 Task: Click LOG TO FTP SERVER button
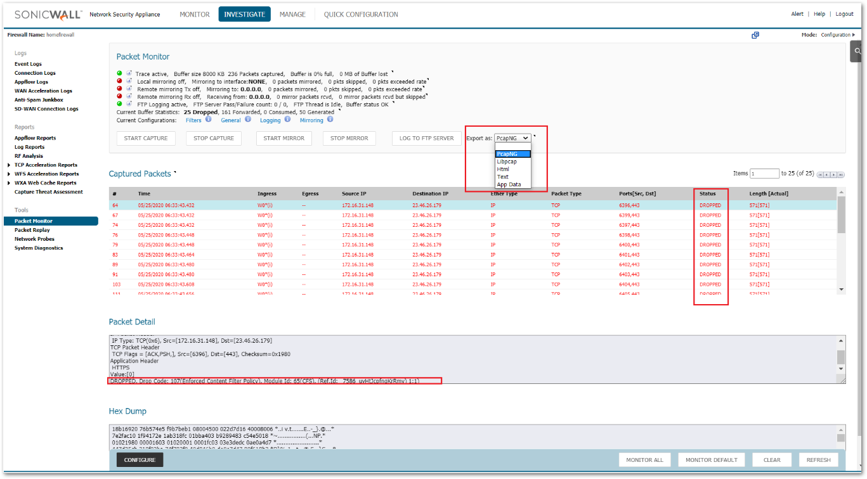coord(426,138)
